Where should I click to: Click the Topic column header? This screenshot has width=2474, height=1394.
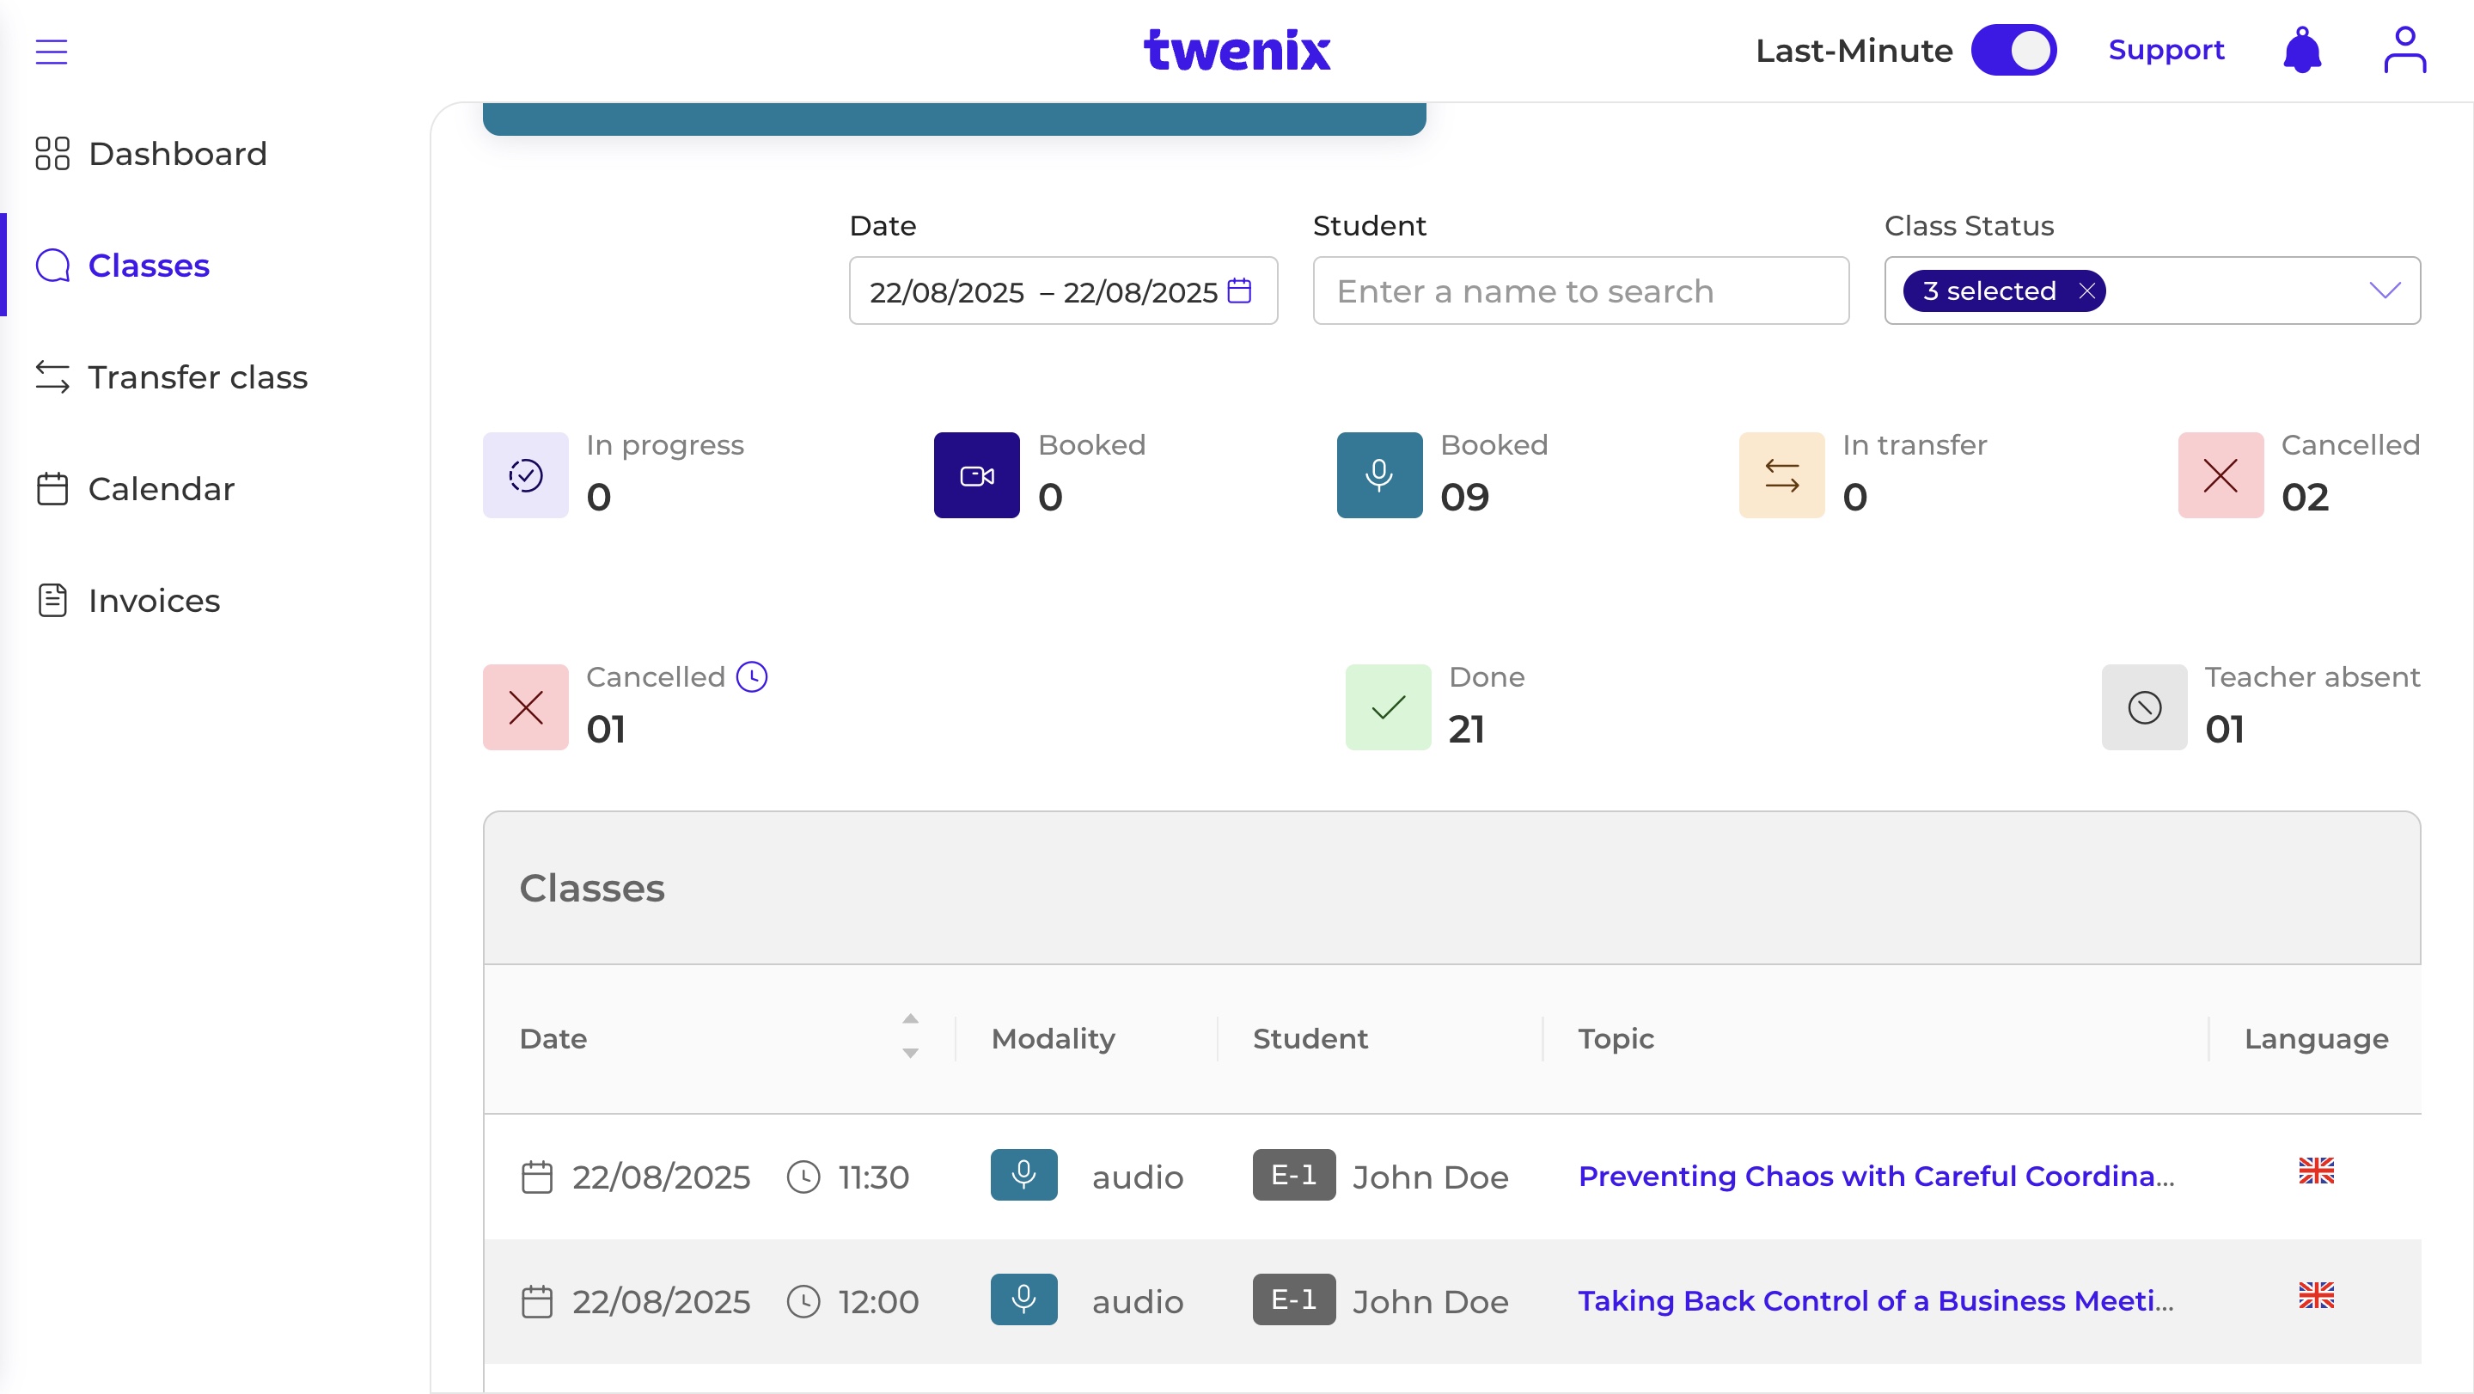(1616, 1038)
